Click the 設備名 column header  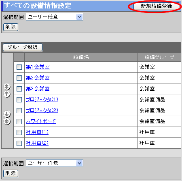81,57
